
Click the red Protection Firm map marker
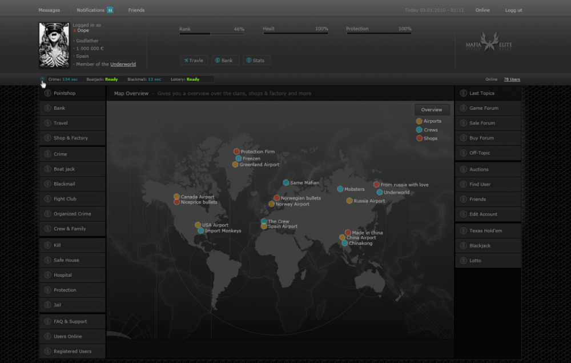coord(236,151)
